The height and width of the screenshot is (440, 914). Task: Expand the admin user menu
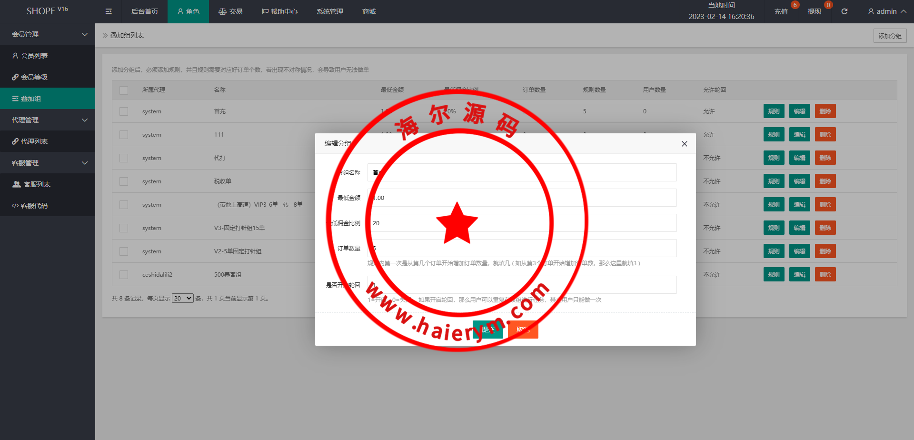click(886, 11)
